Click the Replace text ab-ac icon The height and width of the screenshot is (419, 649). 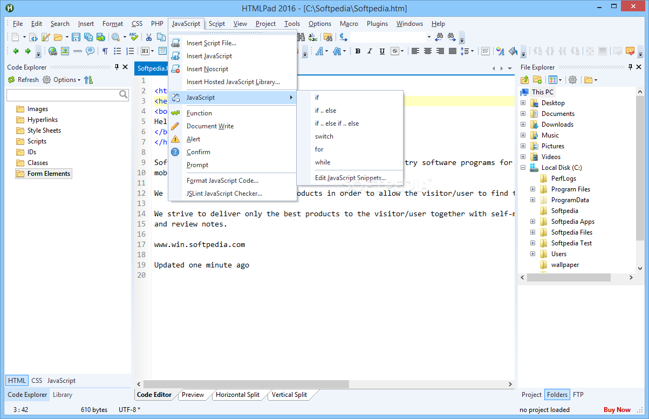pos(313,37)
